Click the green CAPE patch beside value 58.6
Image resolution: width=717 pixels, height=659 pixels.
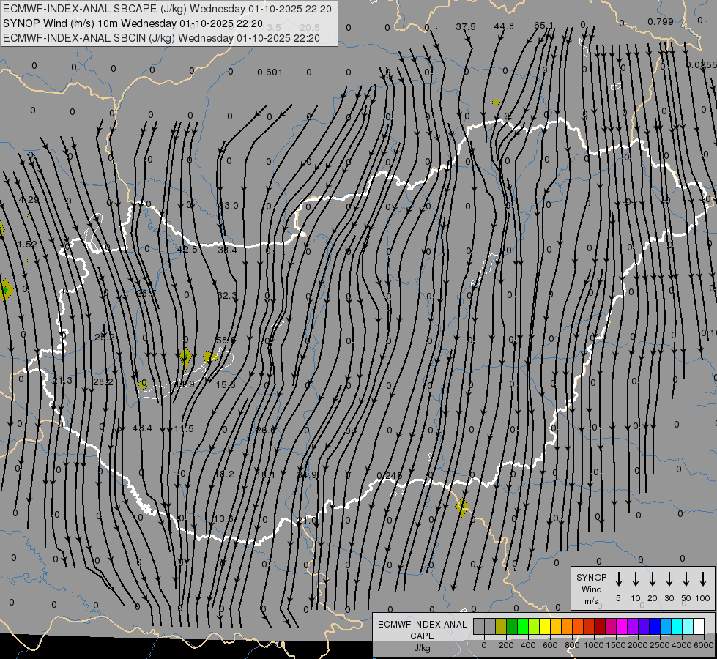point(209,357)
